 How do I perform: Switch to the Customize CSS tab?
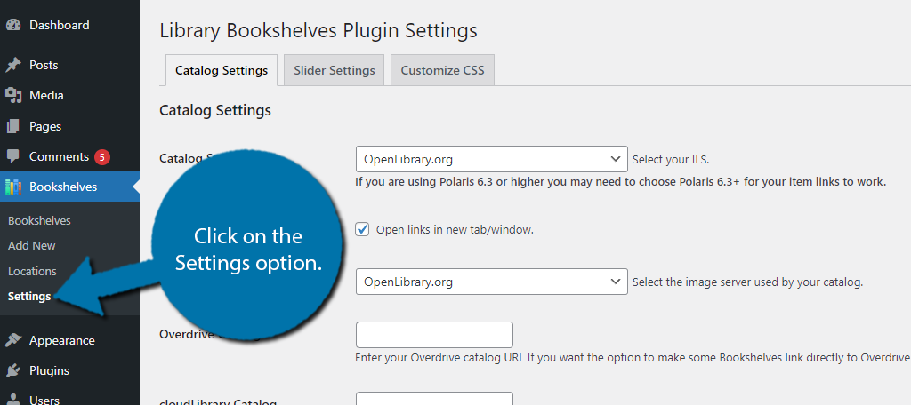(x=442, y=71)
